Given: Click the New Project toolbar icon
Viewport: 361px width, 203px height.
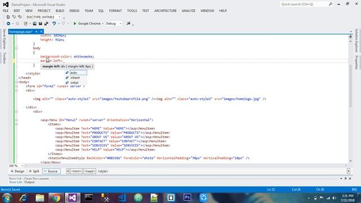Looking at the screenshot, I should (x=25, y=24).
